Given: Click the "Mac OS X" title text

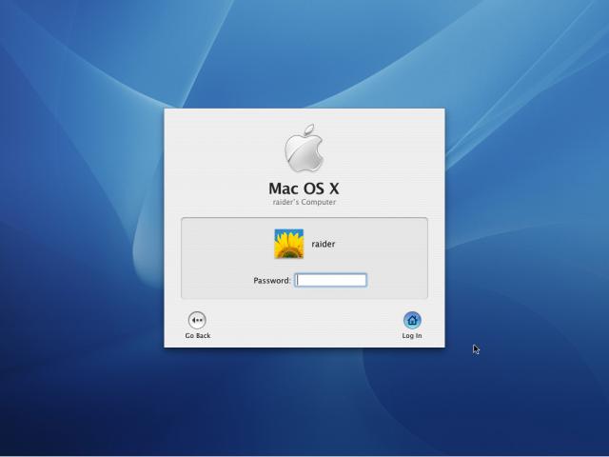Looking at the screenshot, I should click(304, 189).
